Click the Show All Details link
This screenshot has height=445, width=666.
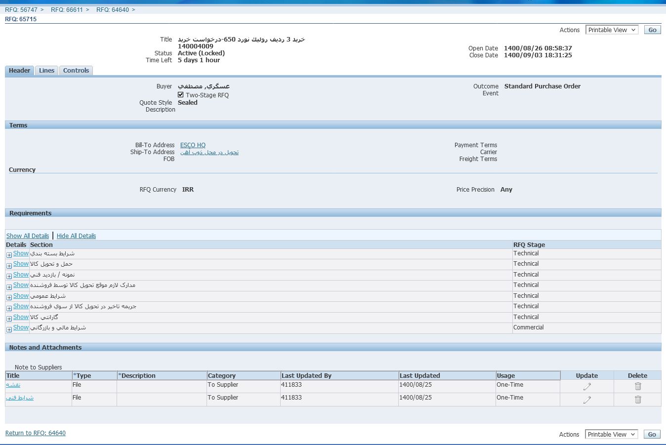click(28, 236)
